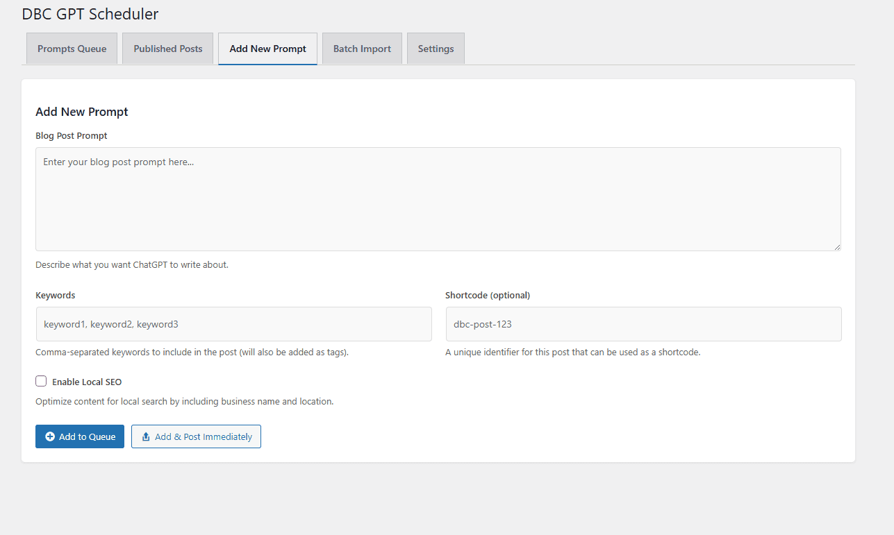Toggle the Enable Local SEO checkbox

[41, 381]
